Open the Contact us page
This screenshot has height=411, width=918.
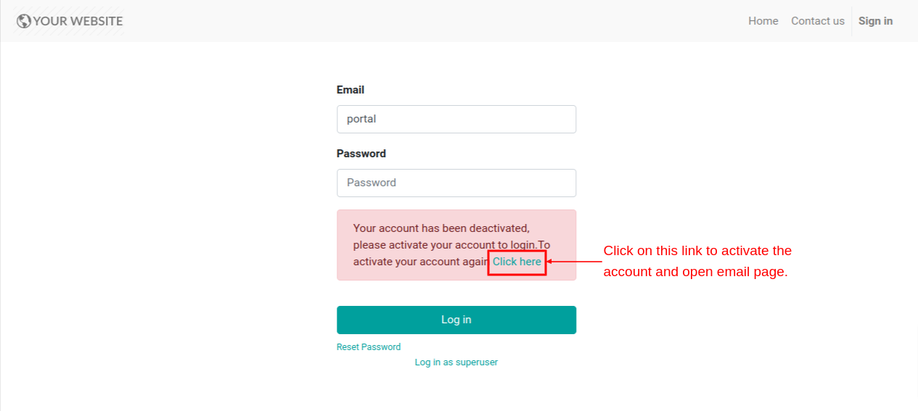tap(818, 21)
